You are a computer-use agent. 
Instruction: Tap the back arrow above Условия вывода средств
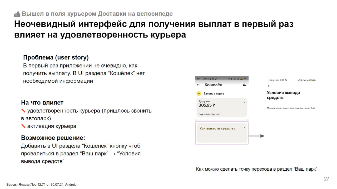[269, 86]
